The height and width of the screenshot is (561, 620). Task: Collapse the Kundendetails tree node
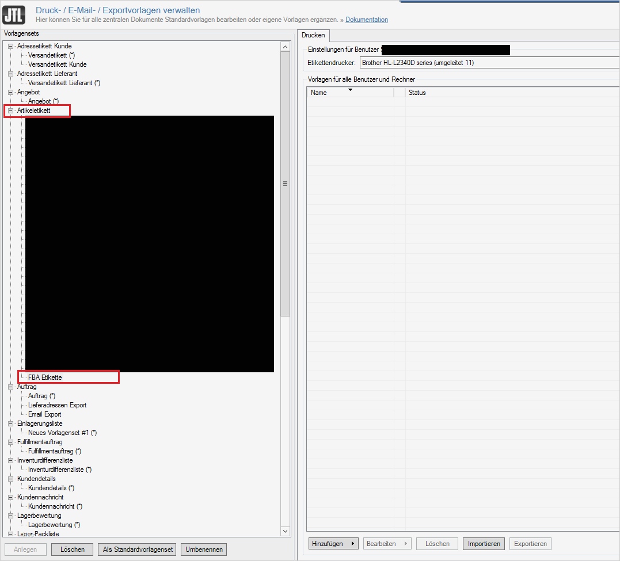tap(11, 479)
